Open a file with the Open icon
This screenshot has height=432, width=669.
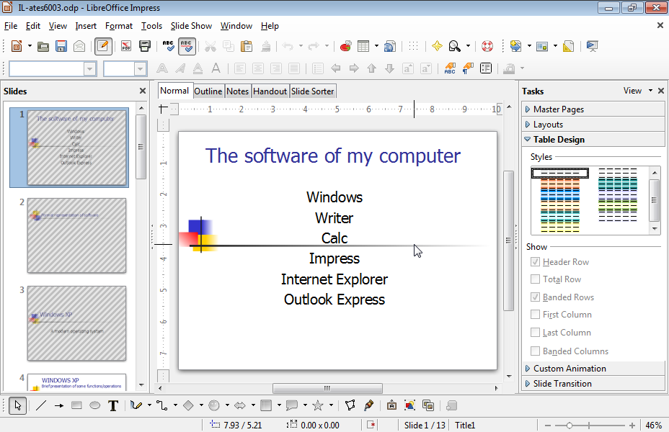tap(43, 46)
